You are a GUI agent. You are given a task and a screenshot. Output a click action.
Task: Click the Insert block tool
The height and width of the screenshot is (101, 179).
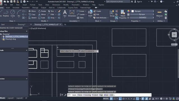[x=90, y=13]
